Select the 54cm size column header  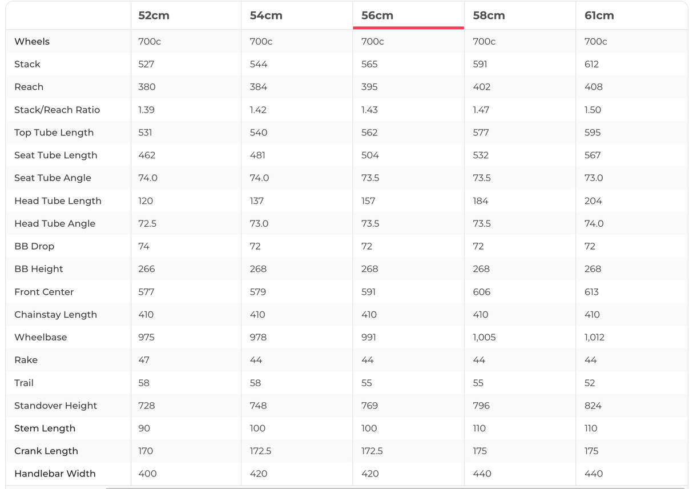tap(266, 16)
